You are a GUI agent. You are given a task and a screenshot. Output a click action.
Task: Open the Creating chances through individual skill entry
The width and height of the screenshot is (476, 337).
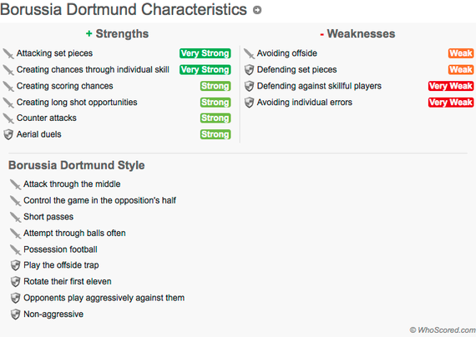pos(93,70)
